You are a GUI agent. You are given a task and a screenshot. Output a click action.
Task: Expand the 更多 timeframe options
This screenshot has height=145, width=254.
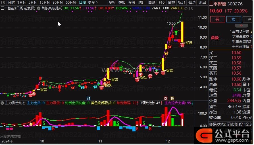click(x=93, y=3)
